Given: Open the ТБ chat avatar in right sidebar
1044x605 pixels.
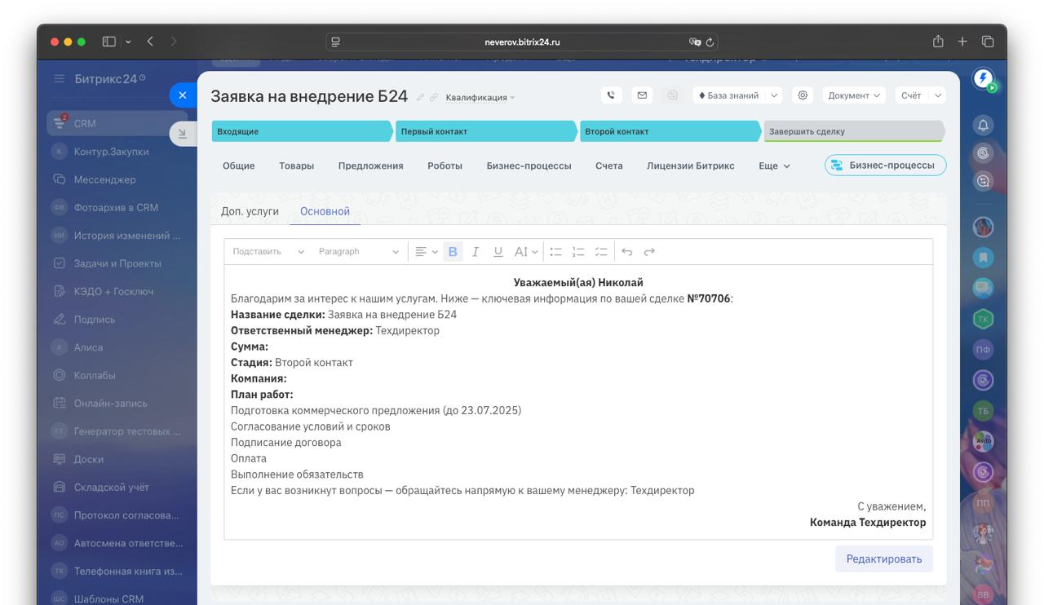Looking at the screenshot, I should pyautogui.click(x=983, y=411).
